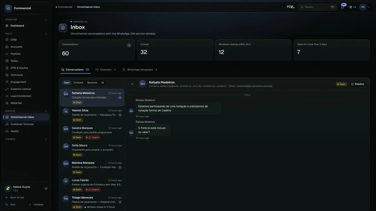Open notifications bell icon
The width and height of the screenshot is (376, 211).
point(343,7)
